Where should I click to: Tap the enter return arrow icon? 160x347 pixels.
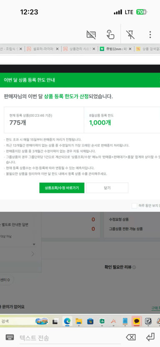point(150,337)
